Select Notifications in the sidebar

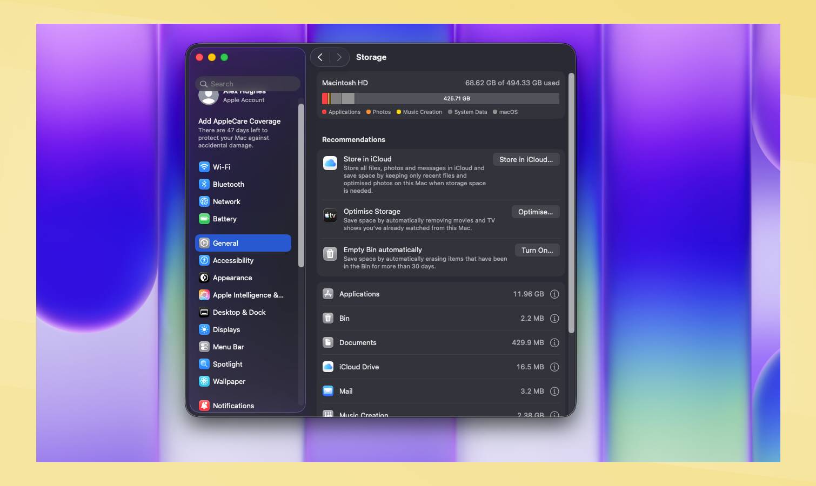point(243,406)
